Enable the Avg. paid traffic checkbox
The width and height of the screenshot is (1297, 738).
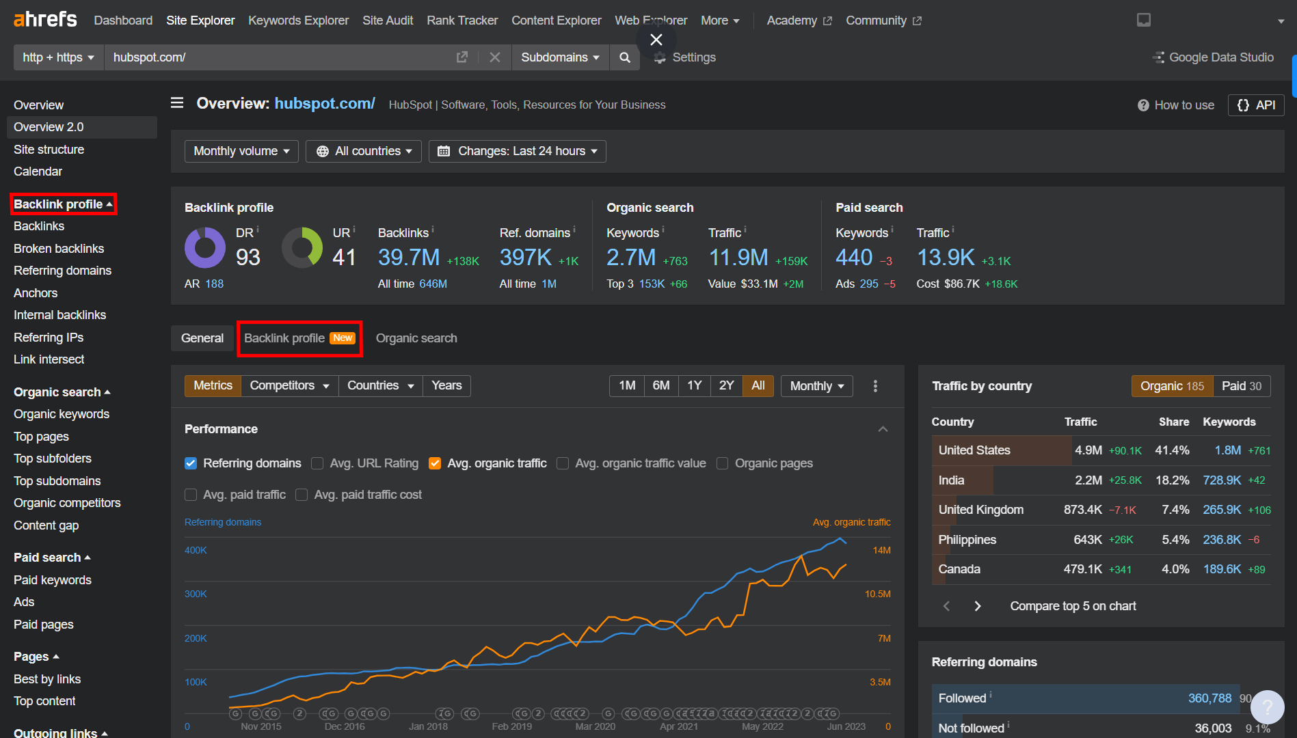pyautogui.click(x=191, y=494)
